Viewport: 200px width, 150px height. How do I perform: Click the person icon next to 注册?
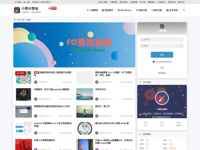tap(24, 2)
